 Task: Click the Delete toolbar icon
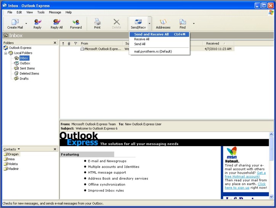point(117,22)
